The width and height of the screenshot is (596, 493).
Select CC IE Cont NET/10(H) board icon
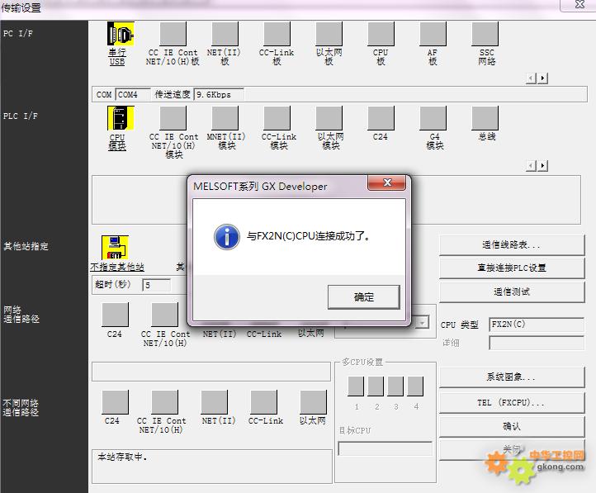(x=173, y=34)
